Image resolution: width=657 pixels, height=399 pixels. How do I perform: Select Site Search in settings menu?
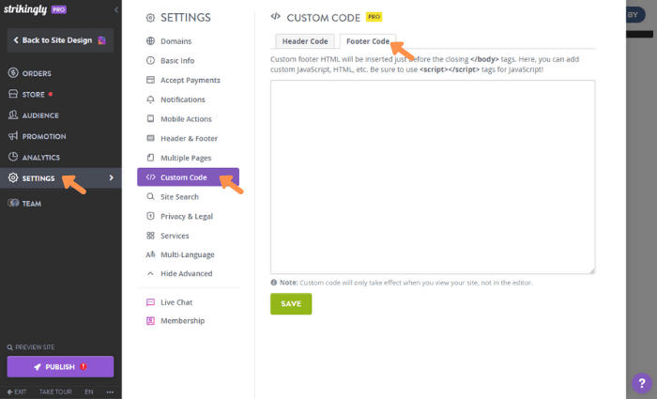179,196
